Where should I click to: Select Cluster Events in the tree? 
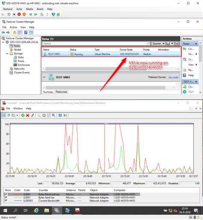click(22, 72)
